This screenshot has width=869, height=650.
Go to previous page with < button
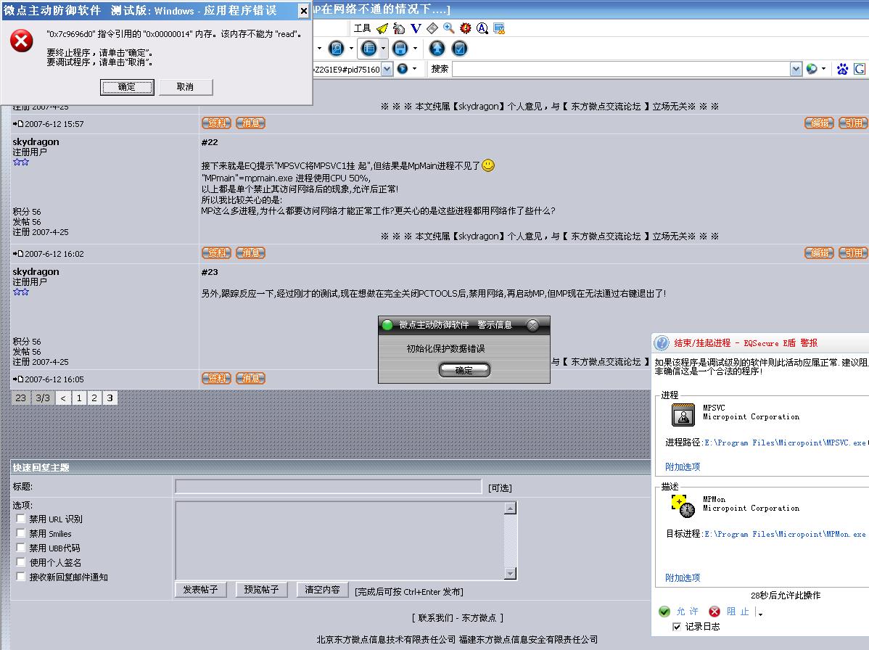[64, 398]
